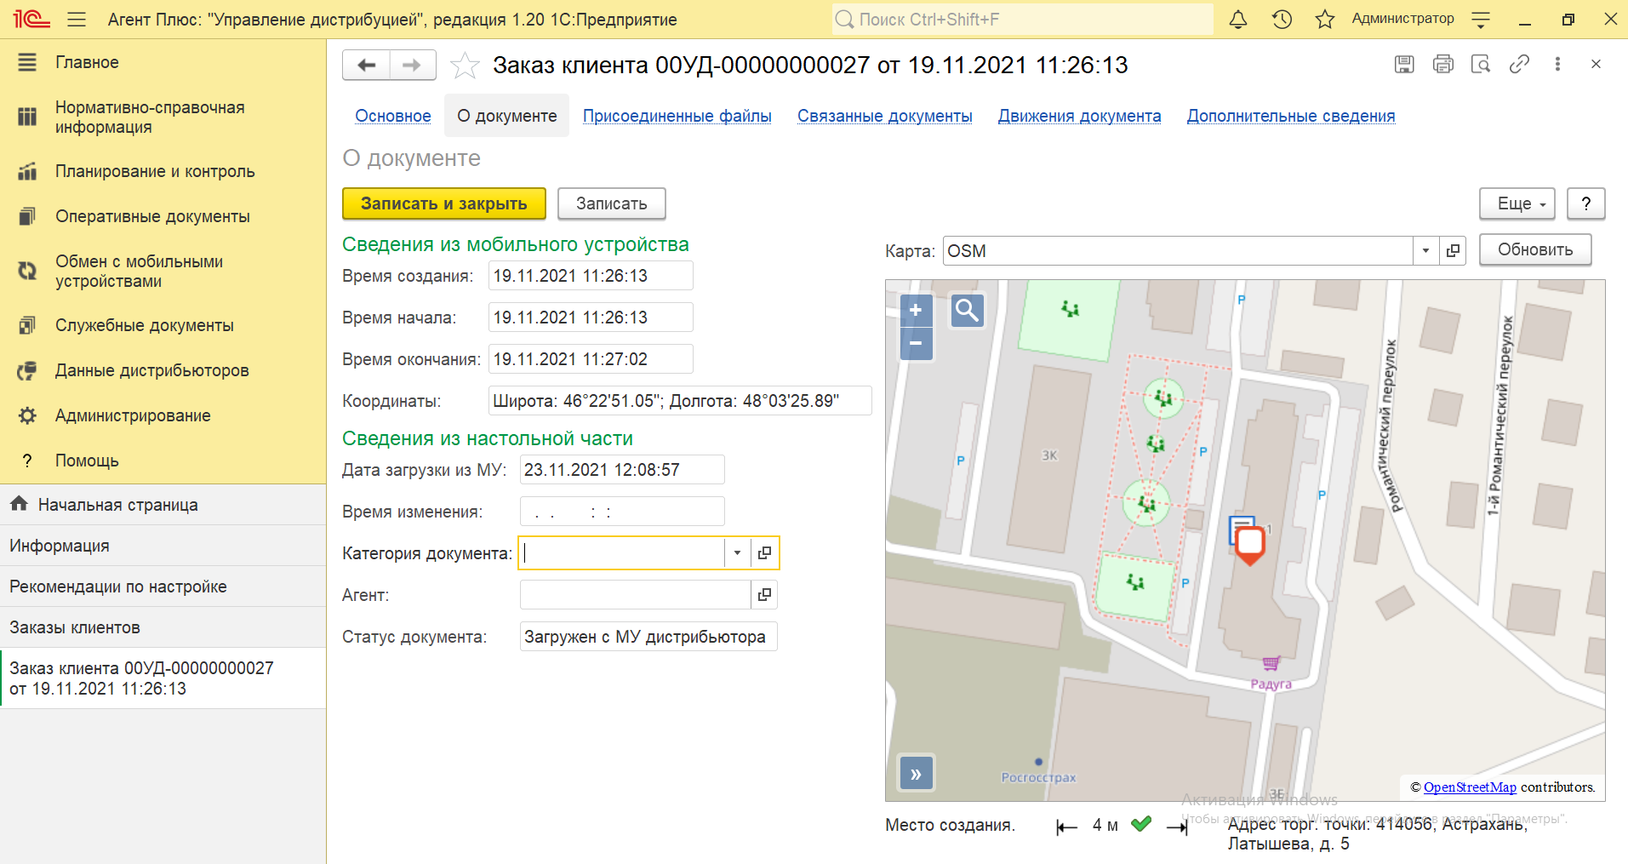Screen dimensions: 1628x864
Task: Open the Категория документа dropdown list
Action: pyautogui.click(x=737, y=553)
